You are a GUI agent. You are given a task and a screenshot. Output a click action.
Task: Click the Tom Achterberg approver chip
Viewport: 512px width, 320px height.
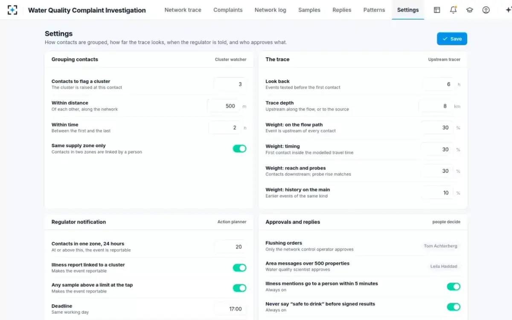(x=440, y=246)
